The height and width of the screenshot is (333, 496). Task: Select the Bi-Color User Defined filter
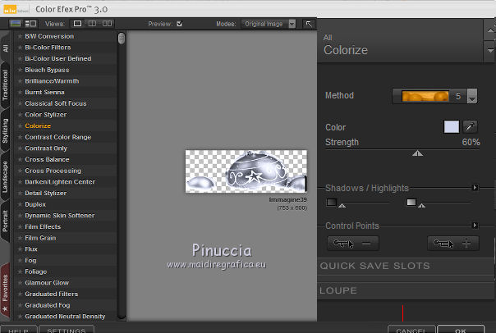58,59
